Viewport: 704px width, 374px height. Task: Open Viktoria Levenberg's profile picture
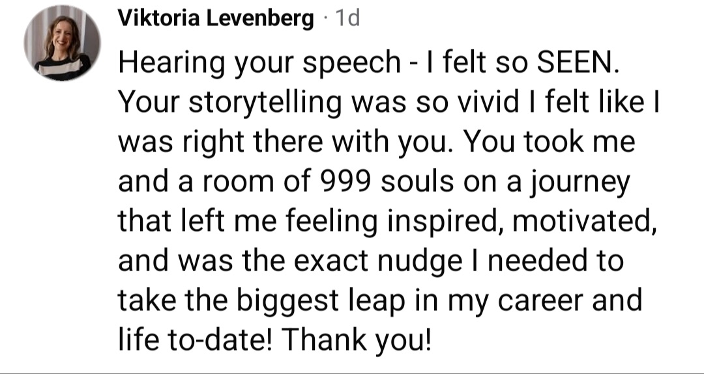[x=62, y=45]
